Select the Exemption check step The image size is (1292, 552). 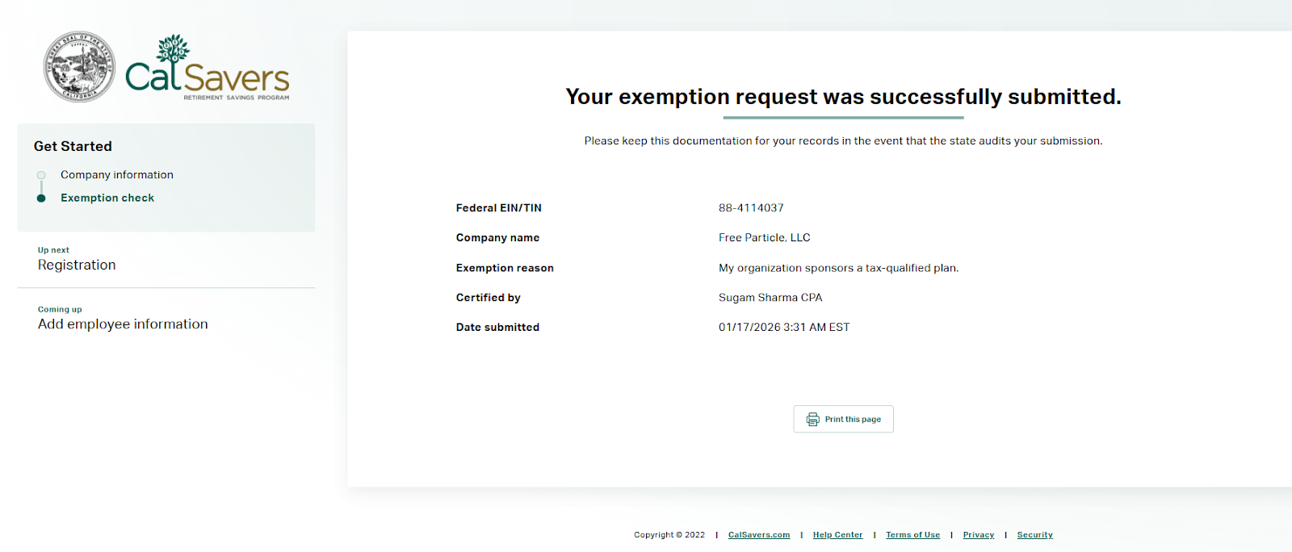tap(107, 198)
